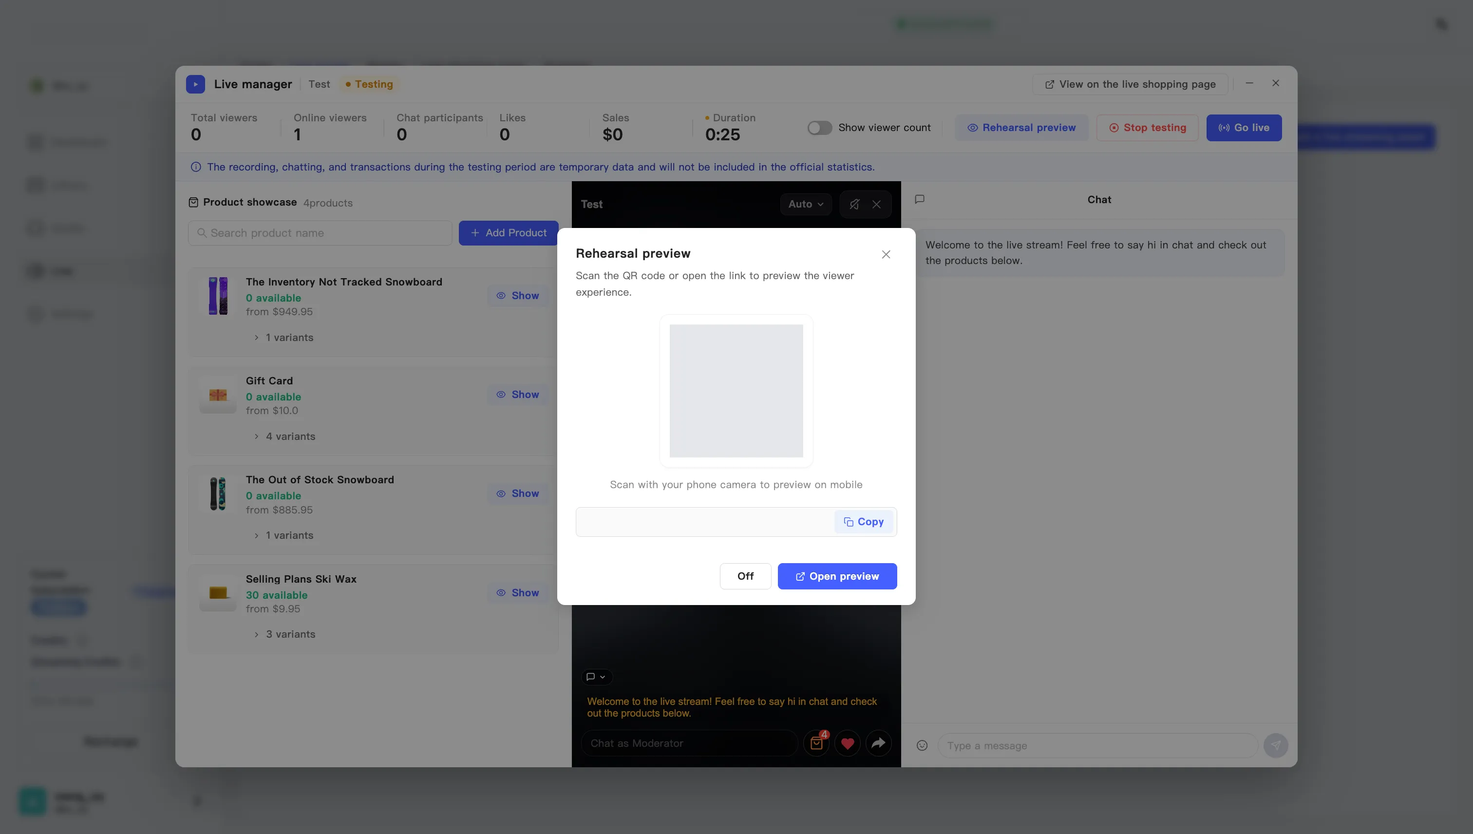Close the video preview panel
The width and height of the screenshot is (1473, 834).
[x=876, y=205]
